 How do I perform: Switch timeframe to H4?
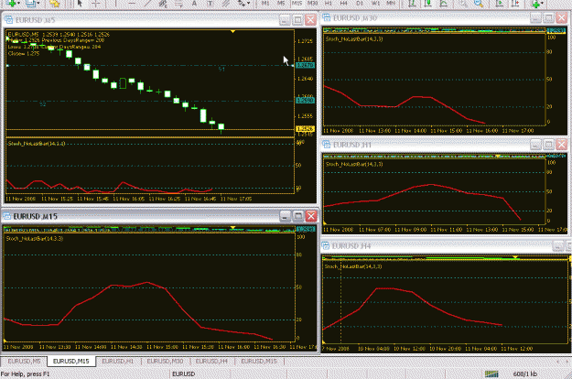(343, 4)
